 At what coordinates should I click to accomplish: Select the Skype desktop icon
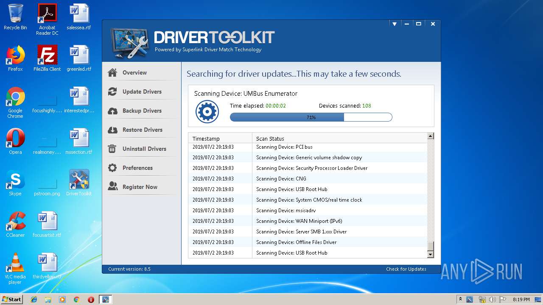point(15,183)
